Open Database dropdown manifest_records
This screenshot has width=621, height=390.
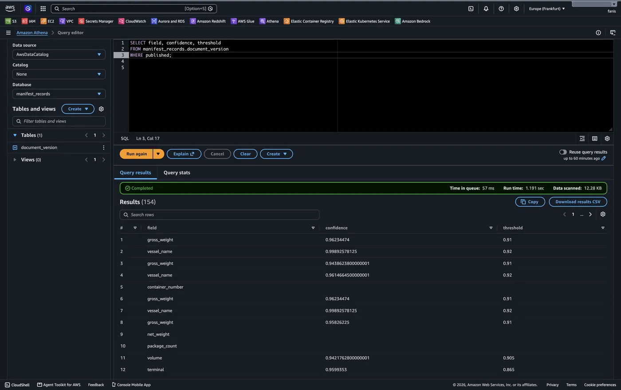pyautogui.click(x=59, y=94)
